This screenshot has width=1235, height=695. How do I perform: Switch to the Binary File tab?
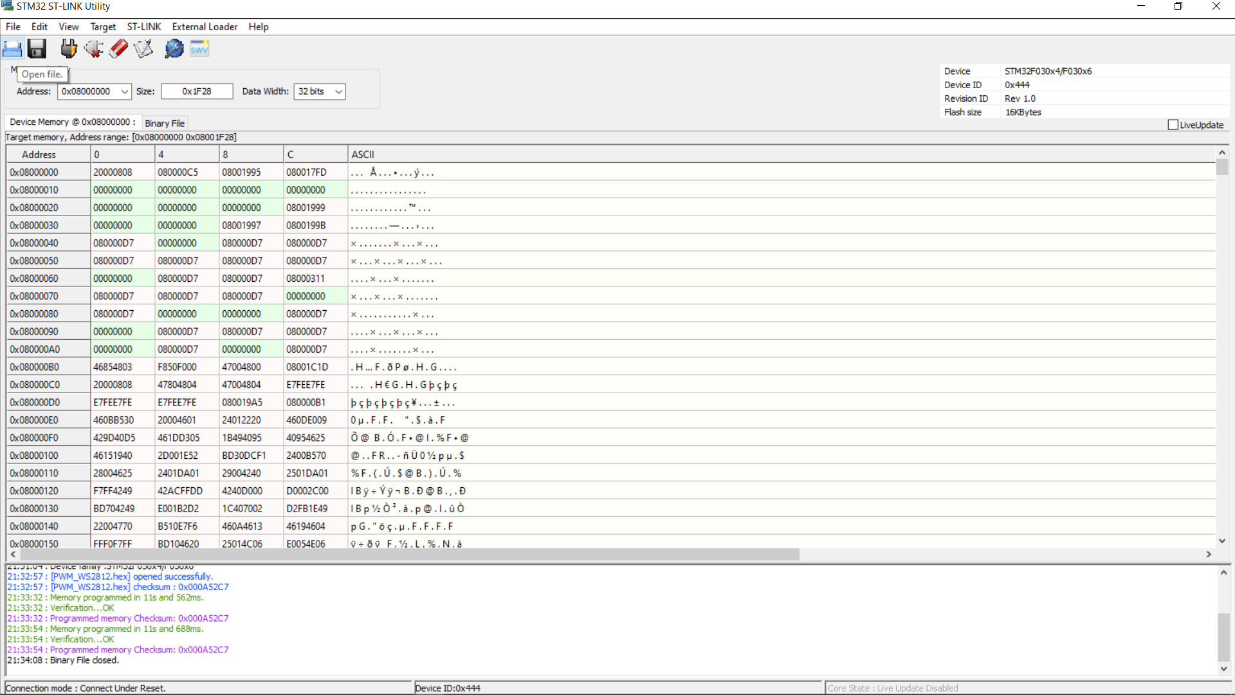tap(165, 123)
